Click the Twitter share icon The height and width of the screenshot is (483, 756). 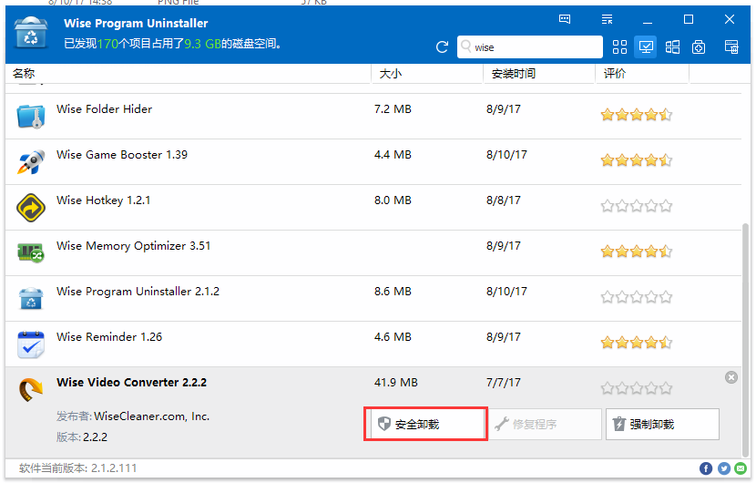(724, 468)
